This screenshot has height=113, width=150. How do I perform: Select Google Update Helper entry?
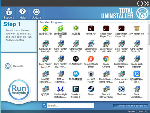click(x=121, y=62)
